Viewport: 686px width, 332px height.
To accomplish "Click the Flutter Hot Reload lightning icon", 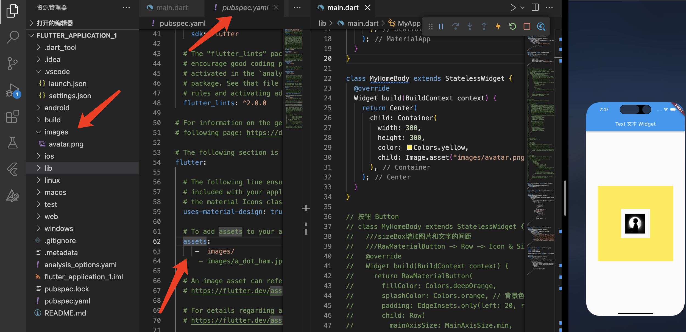I will (498, 26).
